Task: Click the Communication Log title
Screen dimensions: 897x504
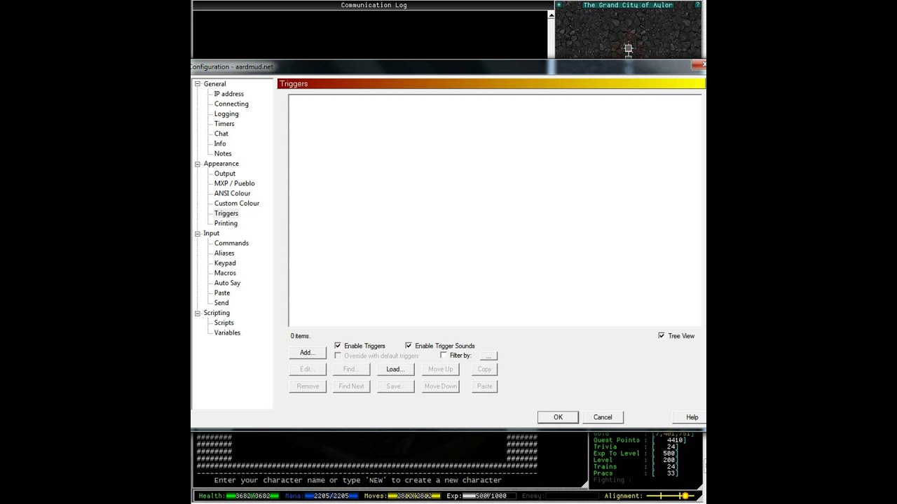Action: click(x=374, y=5)
